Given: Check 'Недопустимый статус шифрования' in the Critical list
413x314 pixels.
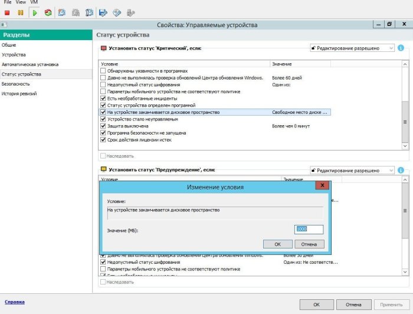Looking at the screenshot, I should click(103, 84).
